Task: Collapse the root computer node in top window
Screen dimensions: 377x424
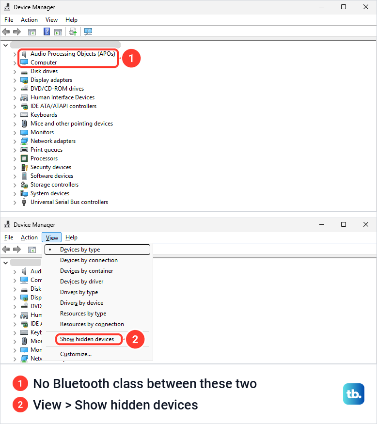Action: [x=6, y=45]
